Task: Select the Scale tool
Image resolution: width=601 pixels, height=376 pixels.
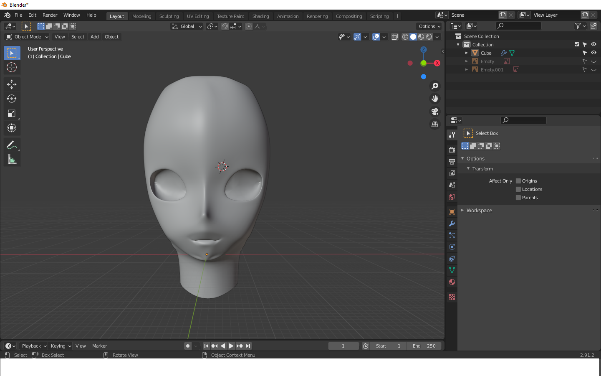Action: coord(12,114)
